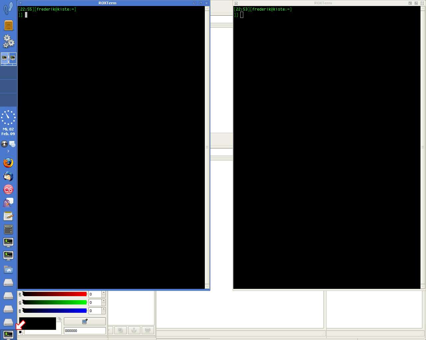Viewport: 426px width, 340px height.
Task: Open left ROXTerm window menu button
Action: coord(20,3)
